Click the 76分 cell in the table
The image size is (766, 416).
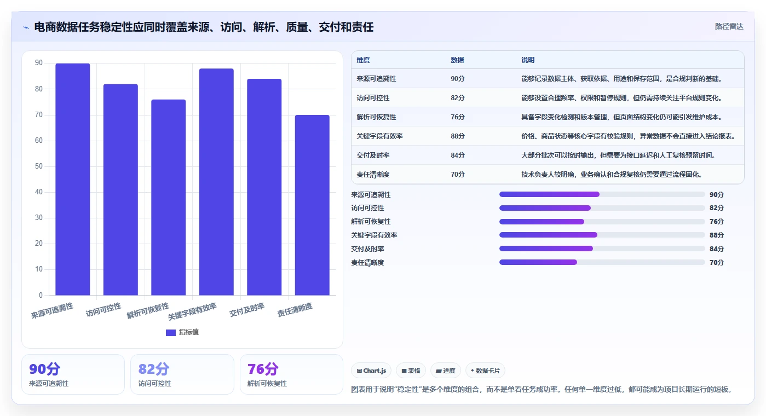coord(458,117)
